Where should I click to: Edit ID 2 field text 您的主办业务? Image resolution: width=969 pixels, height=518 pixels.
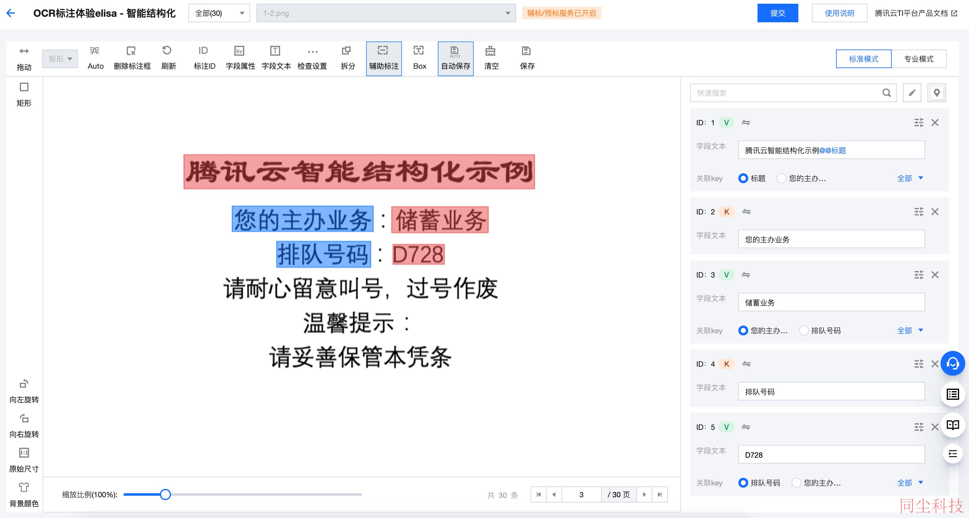pyautogui.click(x=831, y=239)
